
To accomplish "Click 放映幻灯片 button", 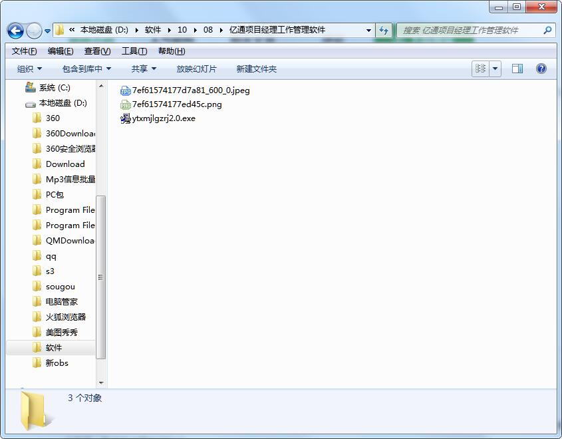I will pos(196,69).
